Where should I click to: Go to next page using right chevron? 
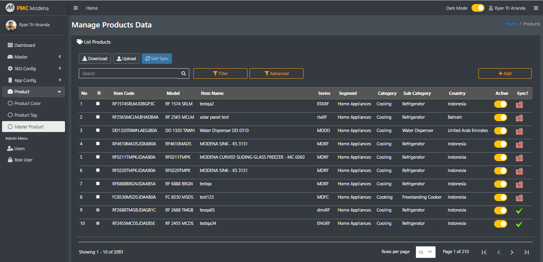[x=512, y=252]
